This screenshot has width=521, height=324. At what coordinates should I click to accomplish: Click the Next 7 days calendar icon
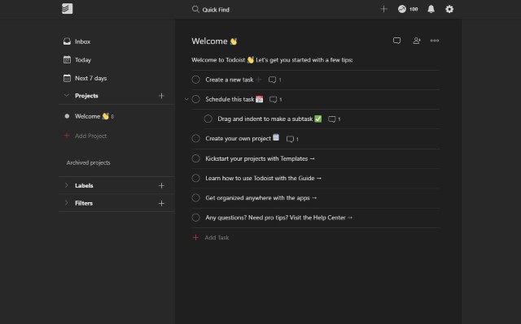pos(67,78)
